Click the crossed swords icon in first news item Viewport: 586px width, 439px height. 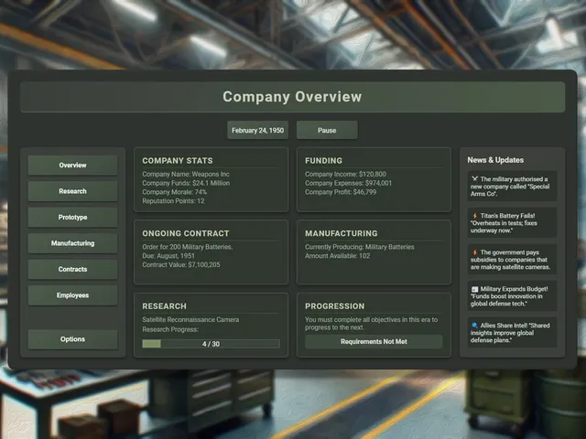[474, 179]
